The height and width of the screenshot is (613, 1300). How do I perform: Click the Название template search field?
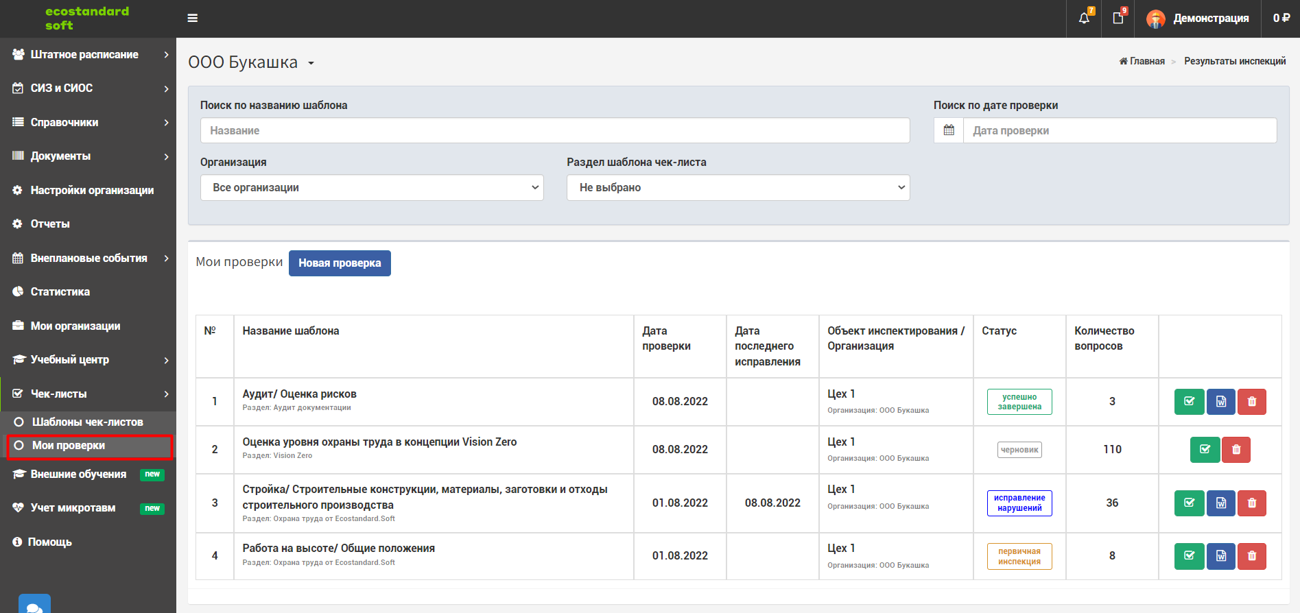[x=555, y=130]
